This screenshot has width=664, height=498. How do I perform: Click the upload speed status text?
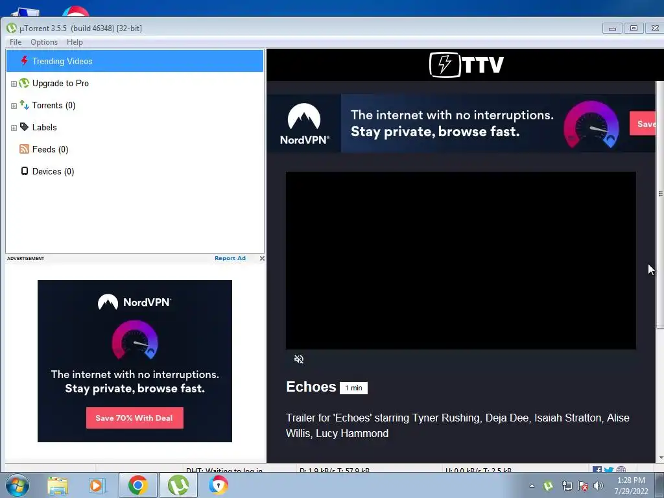click(x=479, y=470)
